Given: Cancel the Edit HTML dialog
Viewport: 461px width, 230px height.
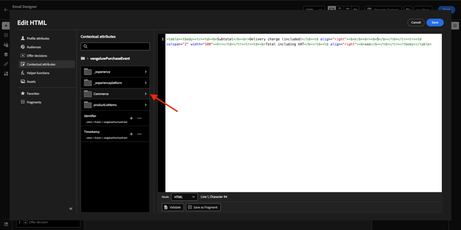Looking at the screenshot, I should [x=416, y=22].
